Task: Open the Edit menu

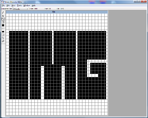Action: click(8, 5)
